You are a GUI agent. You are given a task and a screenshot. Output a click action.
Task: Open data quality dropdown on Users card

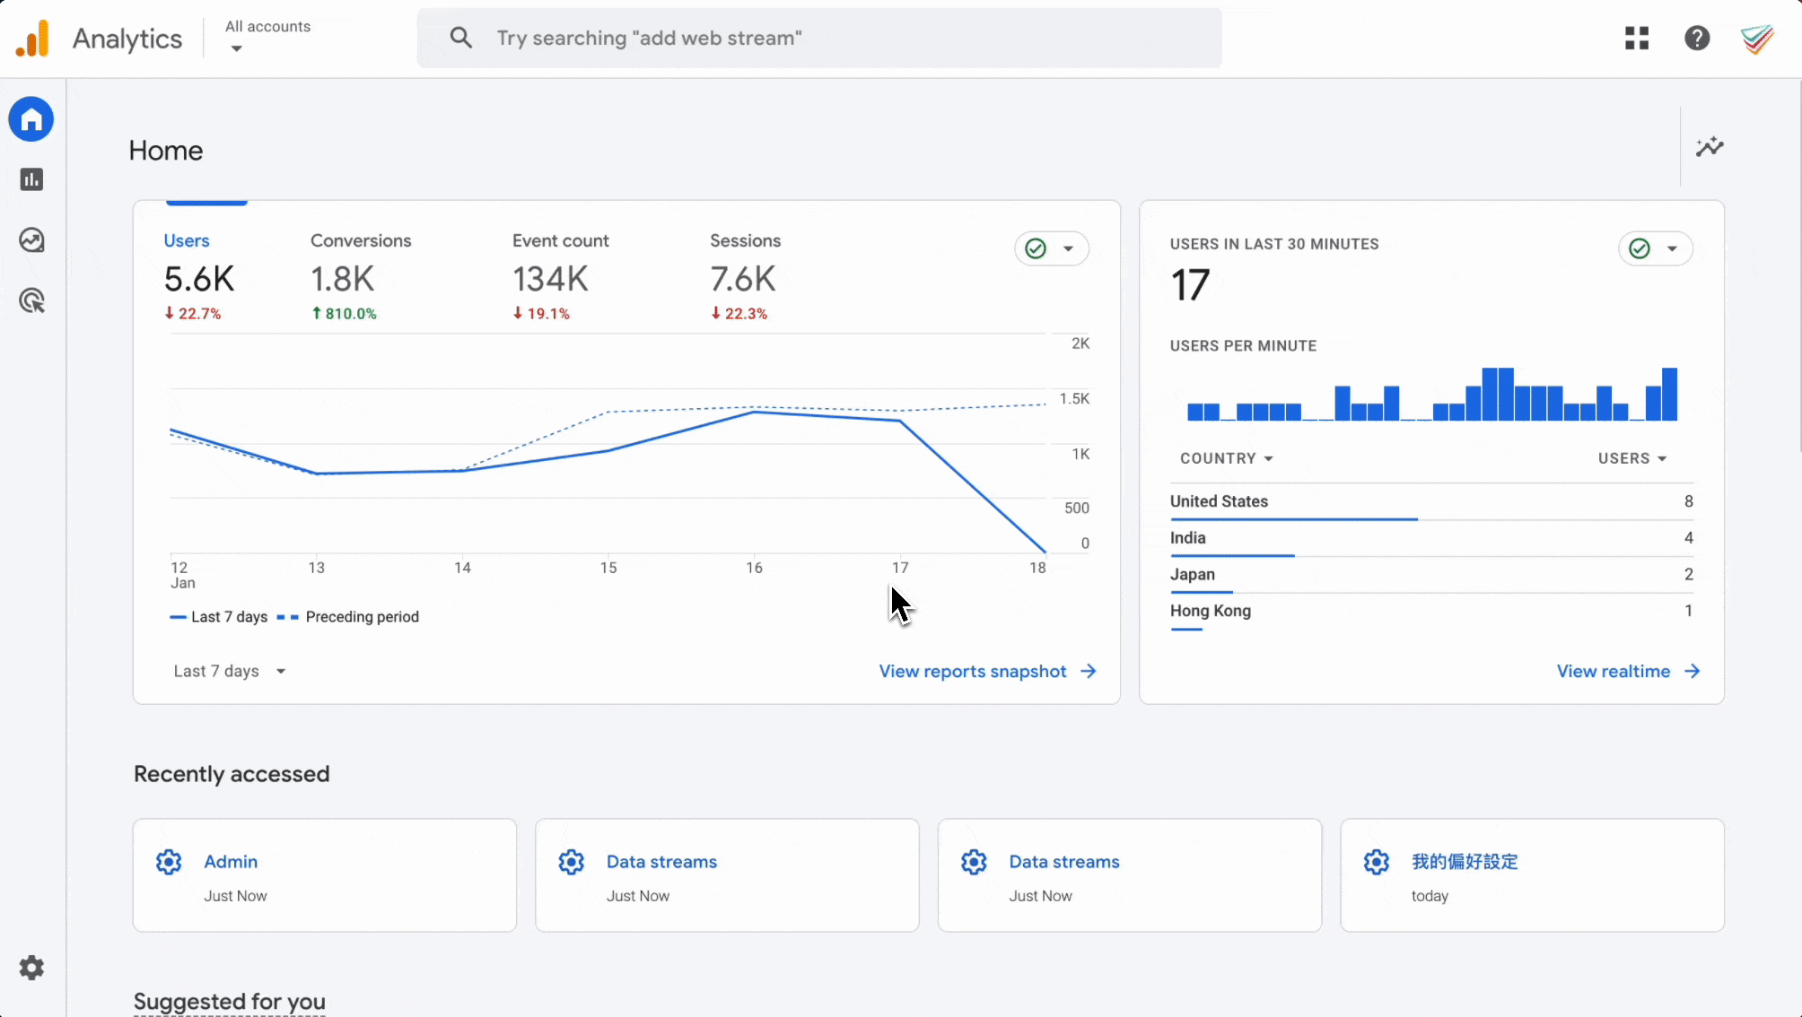[1052, 248]
